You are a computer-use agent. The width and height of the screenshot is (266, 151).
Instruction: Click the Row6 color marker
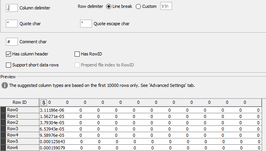3,147
